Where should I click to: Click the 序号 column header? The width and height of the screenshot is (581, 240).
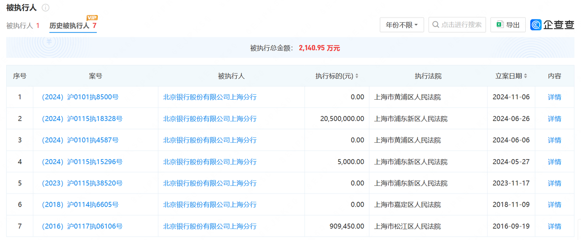pyautogui.click(x=19, y=76)
